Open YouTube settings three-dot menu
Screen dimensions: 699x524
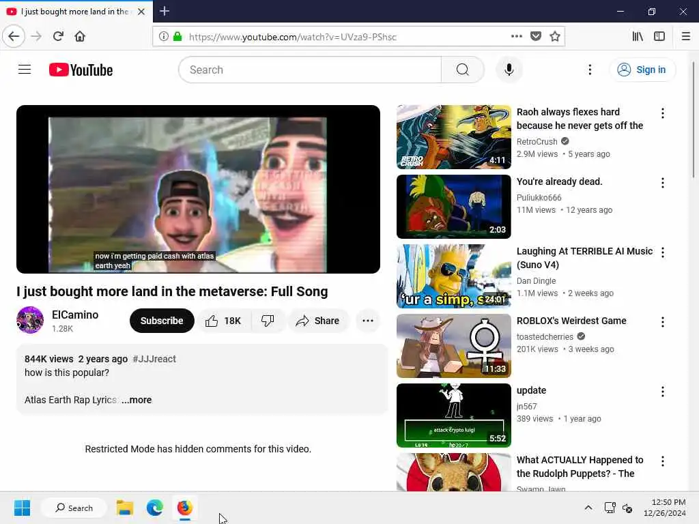coord(590,70)
